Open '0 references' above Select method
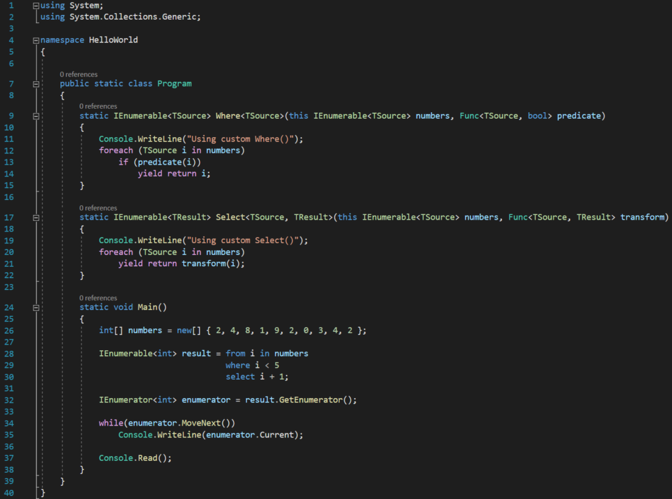The height and width of the screenshot is (499, 672). (x=98, y=208)
